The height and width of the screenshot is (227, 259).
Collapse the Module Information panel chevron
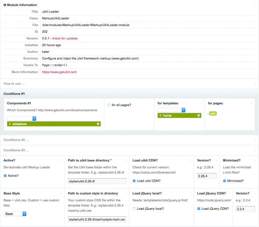coord(254,5)
